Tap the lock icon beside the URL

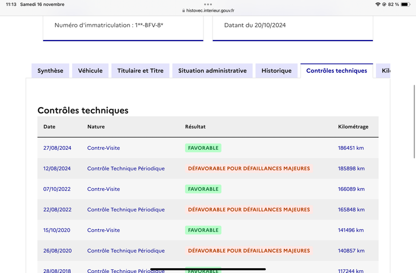tap(184, 10)
